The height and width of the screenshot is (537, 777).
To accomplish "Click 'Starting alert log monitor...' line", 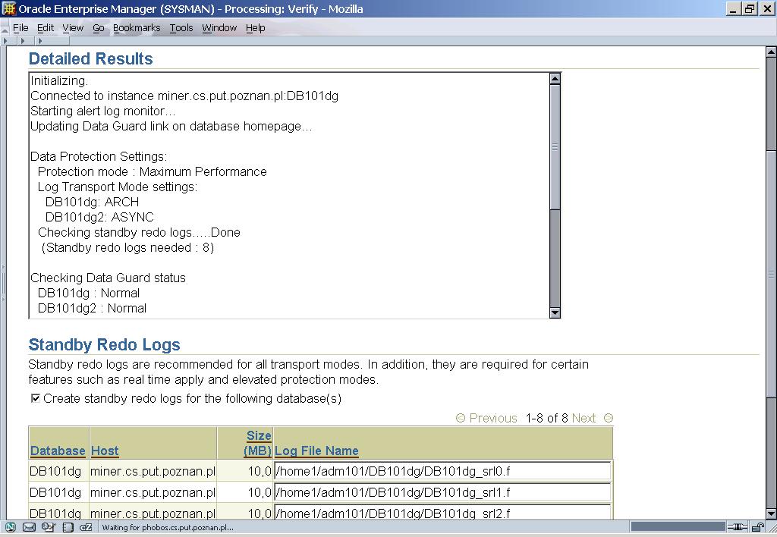I will tap(103, 111).
